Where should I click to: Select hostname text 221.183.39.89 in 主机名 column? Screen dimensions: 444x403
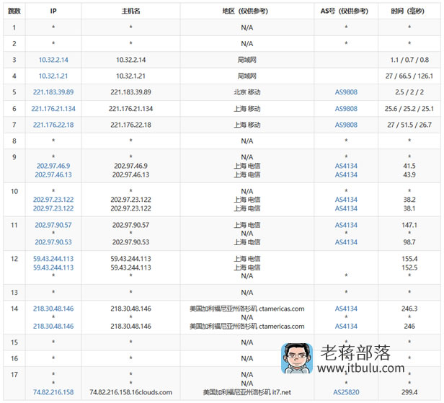pyautogui.click(x=131, y=92)
